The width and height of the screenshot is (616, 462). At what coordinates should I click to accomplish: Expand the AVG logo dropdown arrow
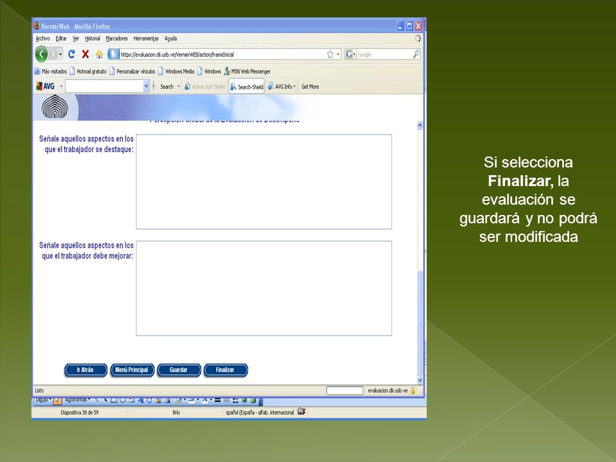(x=61, y=87)
